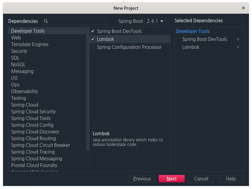This screenshot has height=189, width=252.
Task: Select the NoSQL category
Action: tap(47, 64)
